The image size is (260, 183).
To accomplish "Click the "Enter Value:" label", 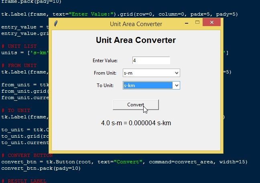I will pos(105,61).
